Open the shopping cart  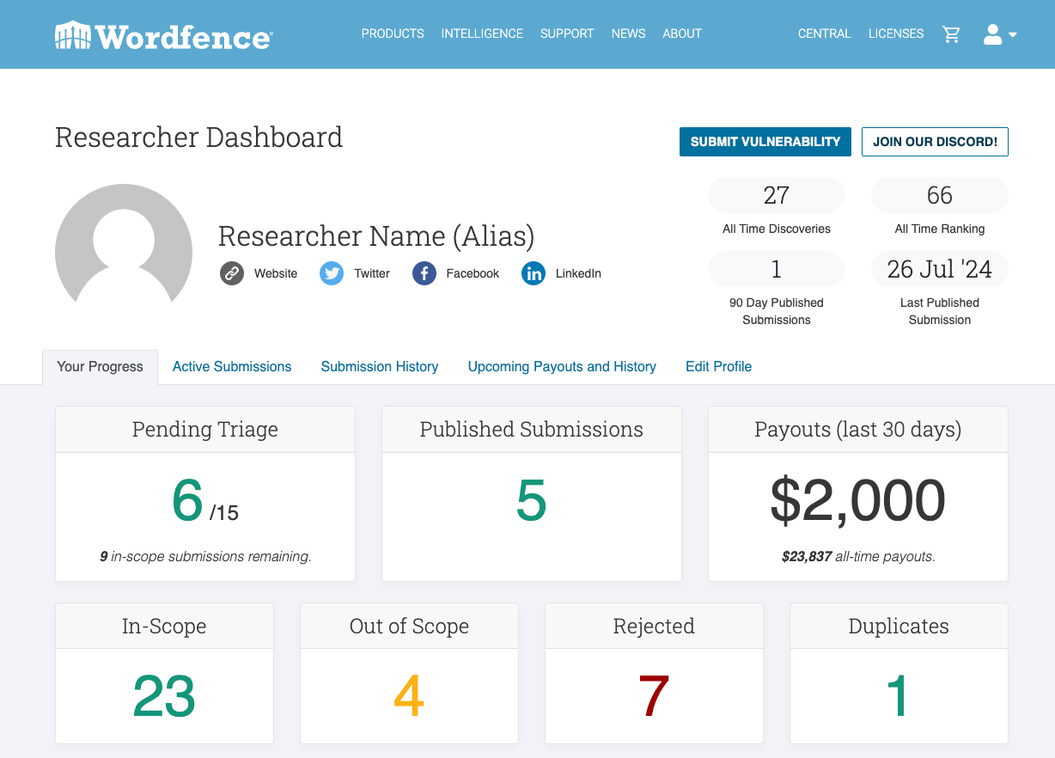pos(951,34)
